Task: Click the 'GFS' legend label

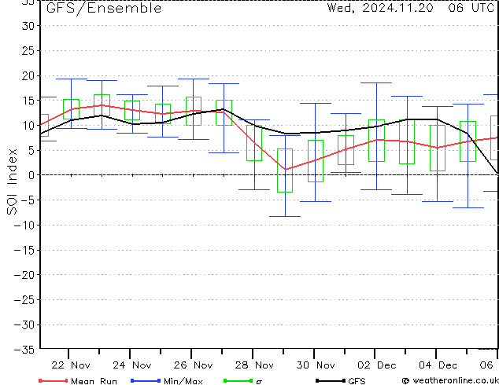Action: tap(357, 381)
